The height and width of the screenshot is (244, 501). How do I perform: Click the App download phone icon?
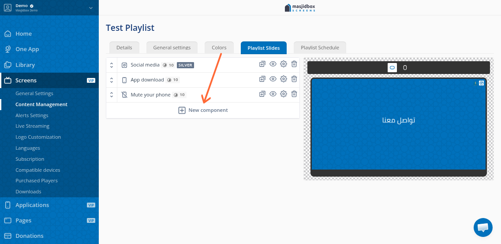pos(124,80)
